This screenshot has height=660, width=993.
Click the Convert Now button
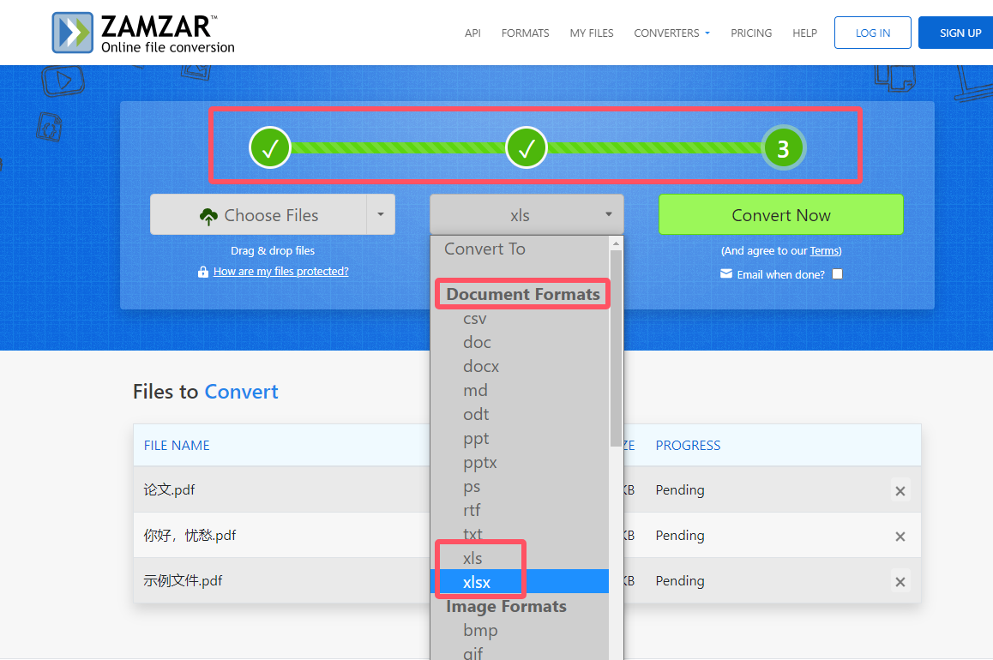pos(781,214)
